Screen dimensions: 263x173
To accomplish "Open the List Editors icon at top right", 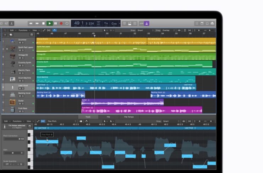I will [x=197, y=23].
